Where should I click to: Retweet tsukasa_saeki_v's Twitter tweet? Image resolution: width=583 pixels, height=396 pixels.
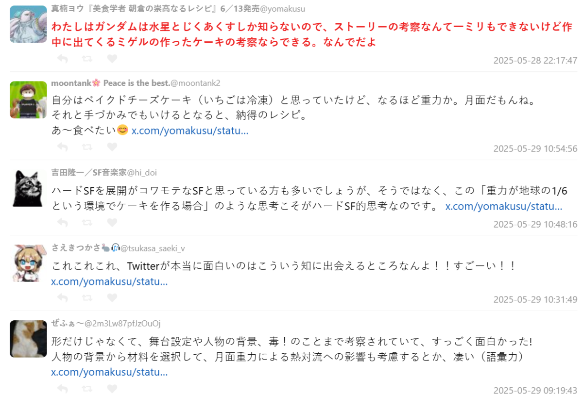coord(87,297)
